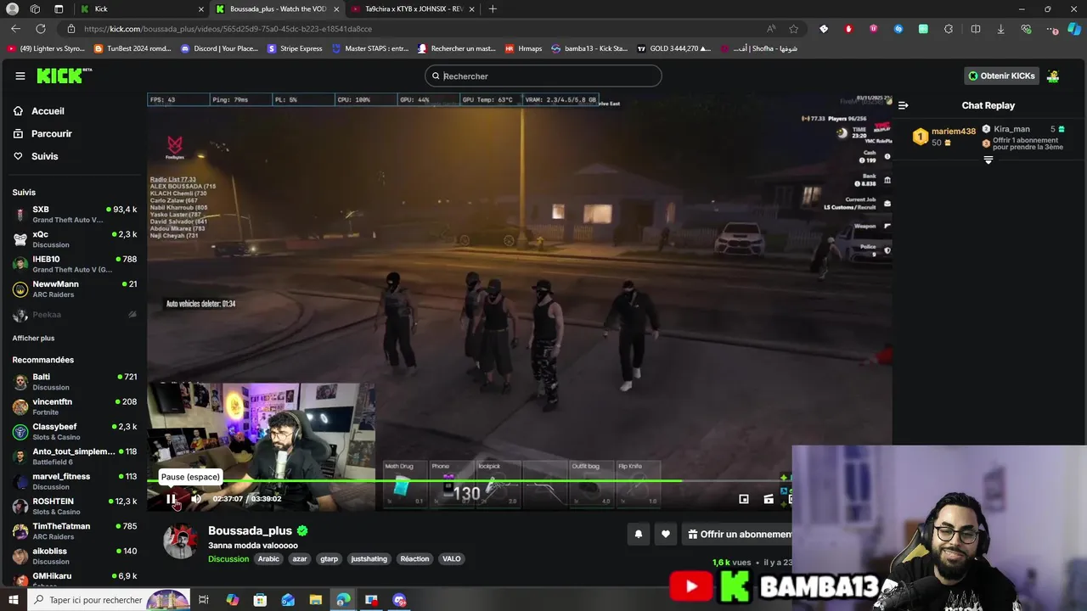Image resolution: width=1087 pixels, height=611 pixels.
Task: Click the address bar URL
Action: pos(228,29)
